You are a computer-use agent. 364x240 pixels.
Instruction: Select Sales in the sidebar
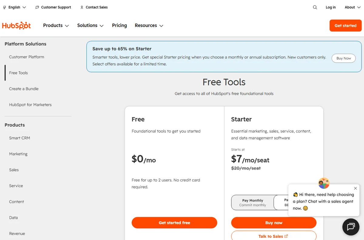pyautogui.click(x=14, y=170)
